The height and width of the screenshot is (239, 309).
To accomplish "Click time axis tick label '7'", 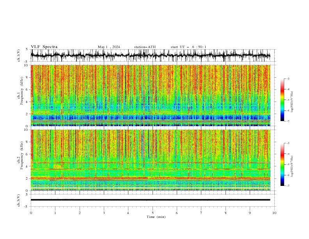I will 201,213.
